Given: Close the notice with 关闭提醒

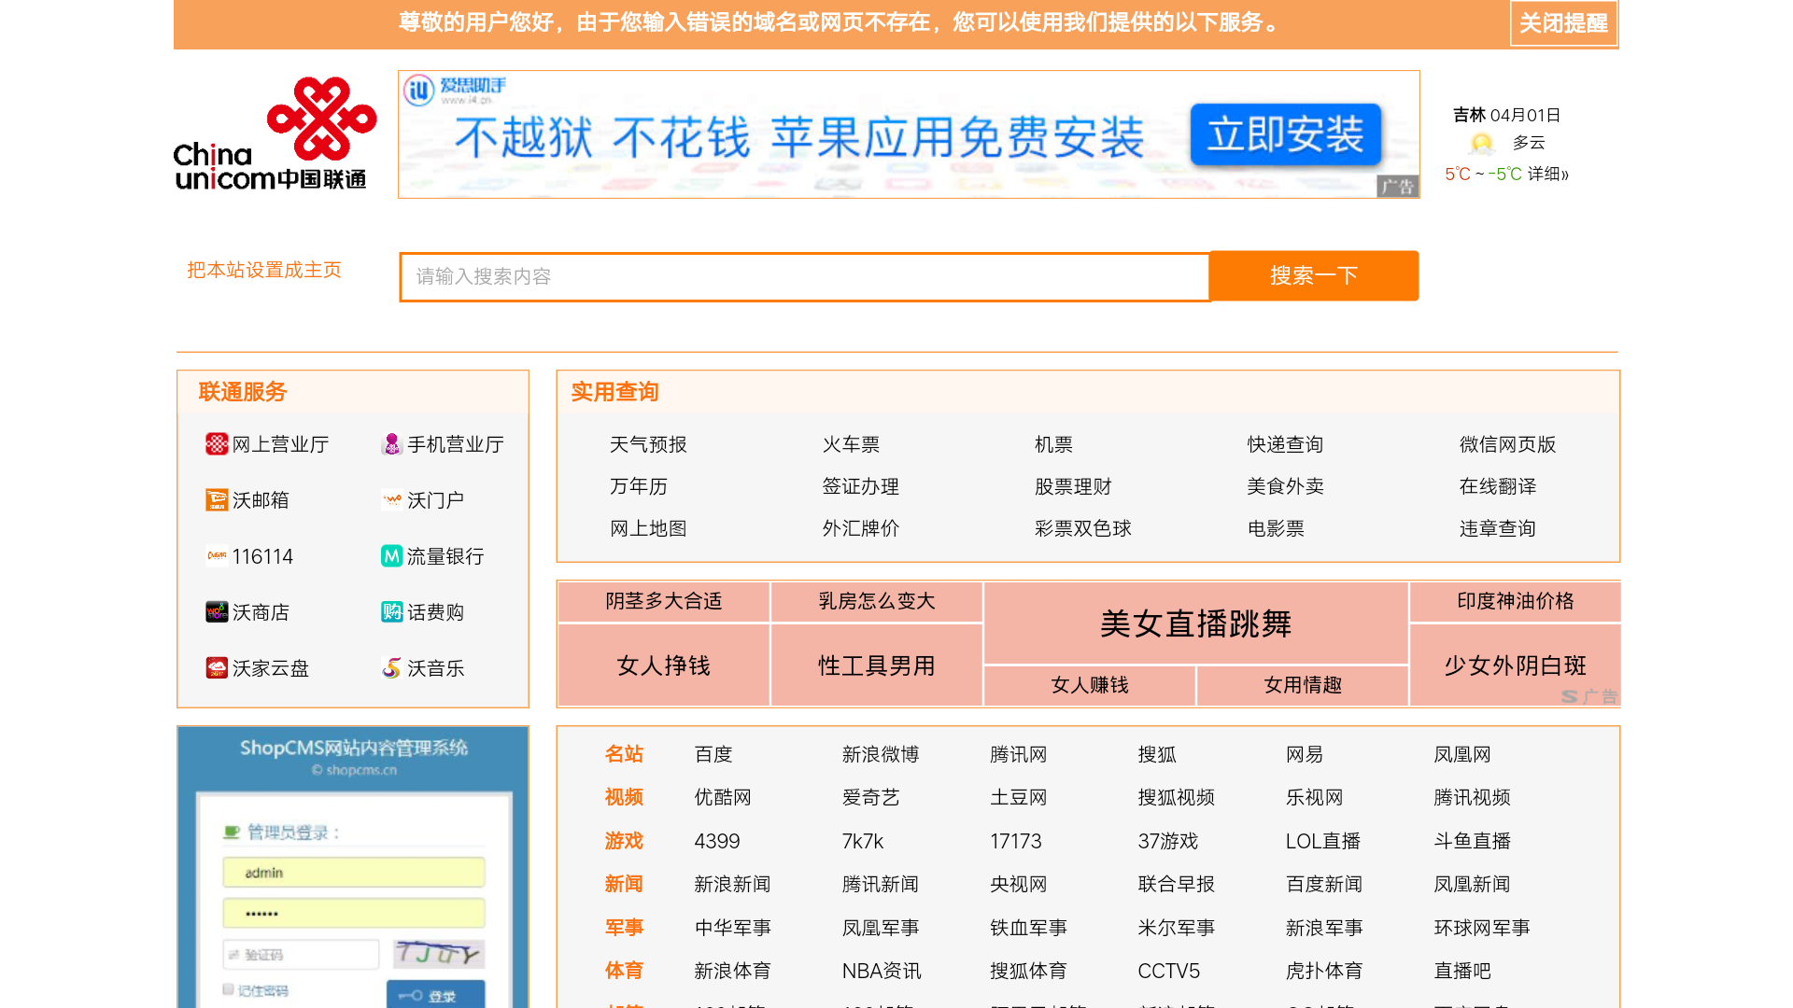Looking at the screenshot, I should pos(1562,23).
